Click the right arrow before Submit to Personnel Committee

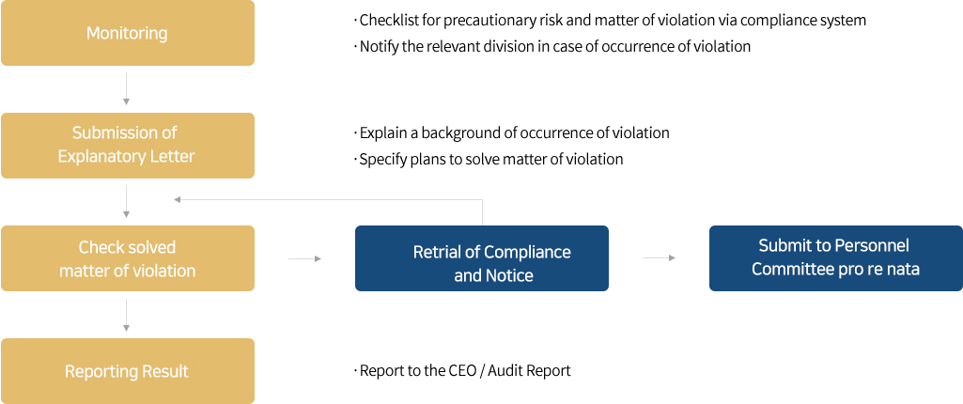(x=659, y=257)
